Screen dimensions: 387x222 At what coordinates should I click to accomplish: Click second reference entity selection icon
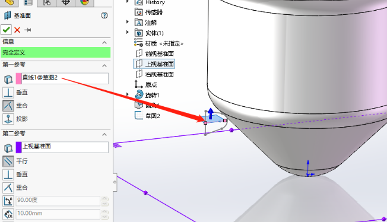click(x=8, y=148)
